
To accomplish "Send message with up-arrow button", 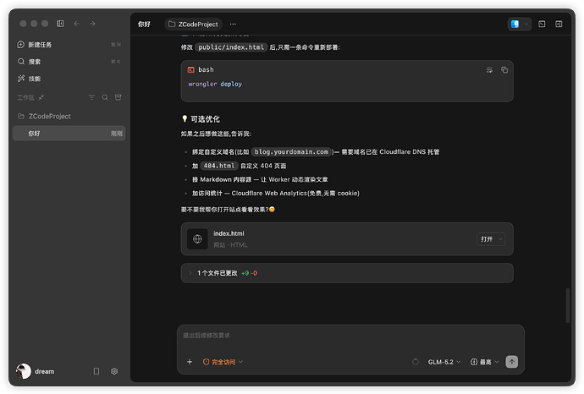I will tap(512, 362).
